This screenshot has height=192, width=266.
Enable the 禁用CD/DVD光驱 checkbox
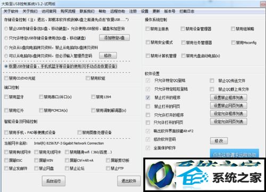coord(6,78)
